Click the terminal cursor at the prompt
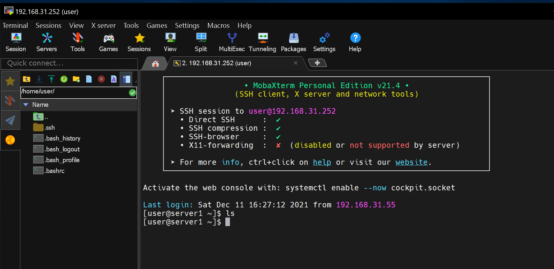 pyautogui.click(x=228, y=222)
